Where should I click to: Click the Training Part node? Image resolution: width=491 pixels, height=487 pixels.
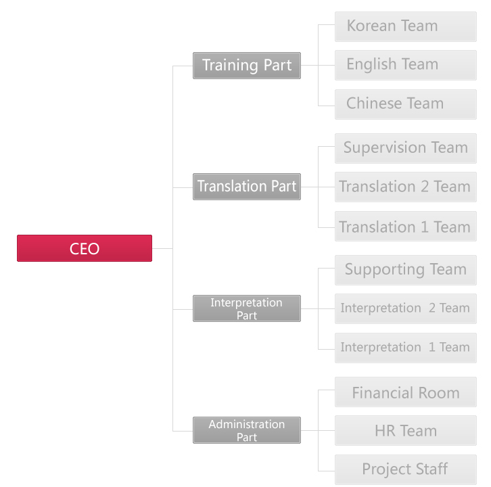point(247,66)
